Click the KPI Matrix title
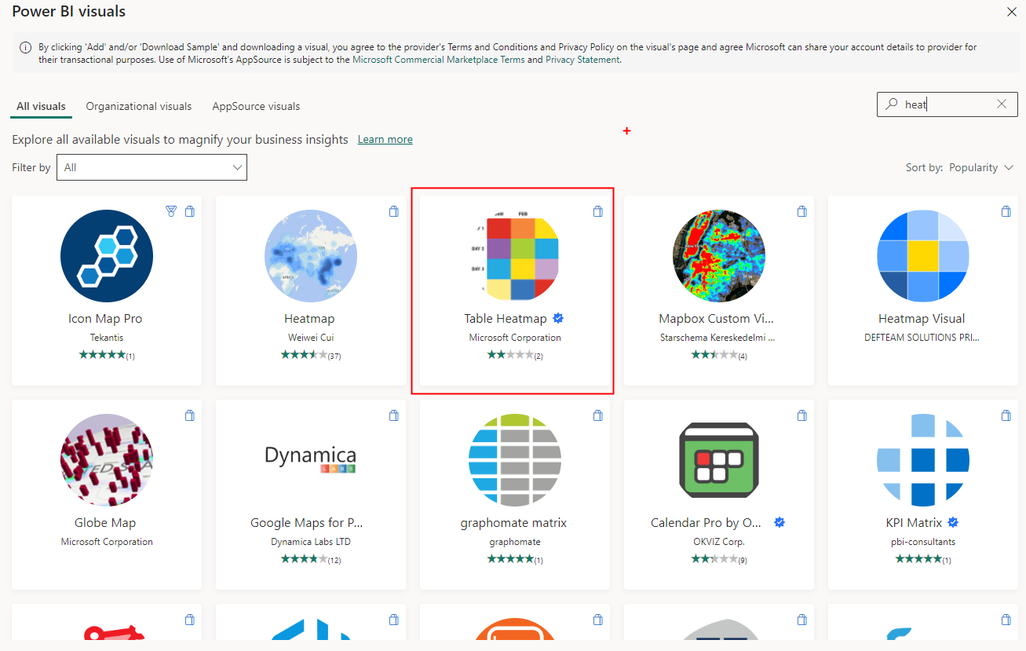 914,523
